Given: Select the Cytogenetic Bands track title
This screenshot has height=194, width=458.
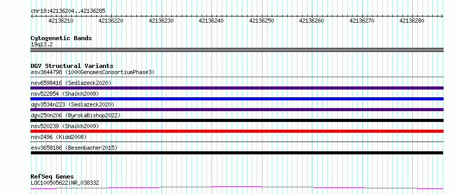Looking at the screenshot, I should point(61,38).
